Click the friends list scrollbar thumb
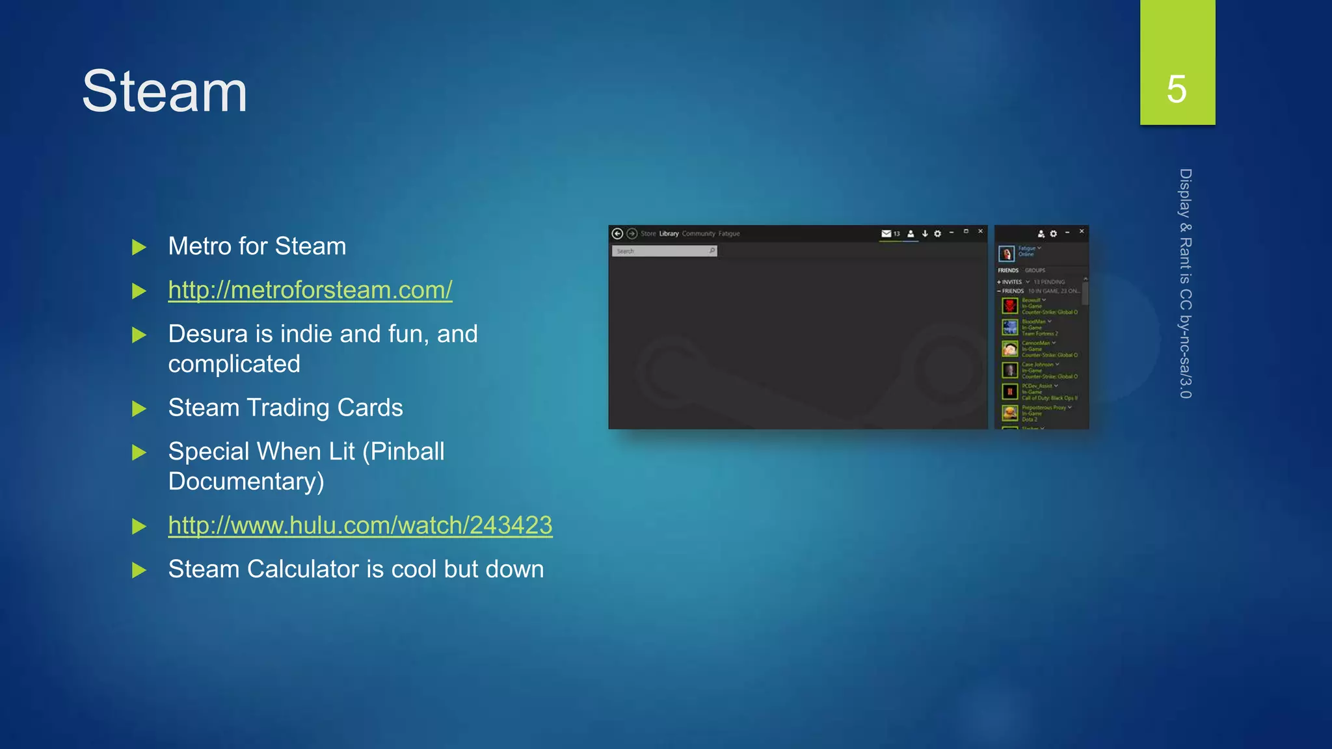Viewport: 1332px width, 749px height. (1085, 293)
